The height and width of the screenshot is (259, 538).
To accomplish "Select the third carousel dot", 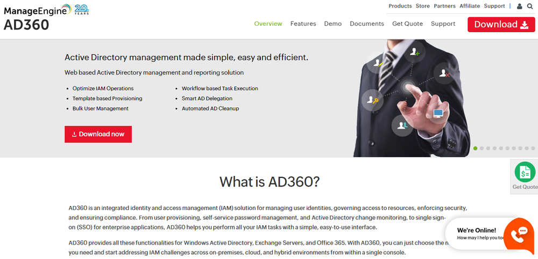I will [489, 149].
